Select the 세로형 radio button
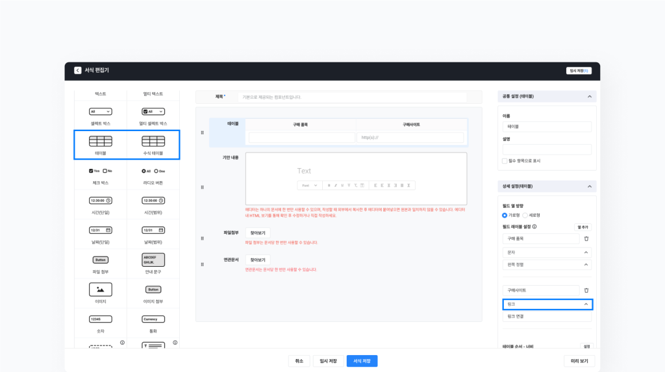 click(525, 215)
